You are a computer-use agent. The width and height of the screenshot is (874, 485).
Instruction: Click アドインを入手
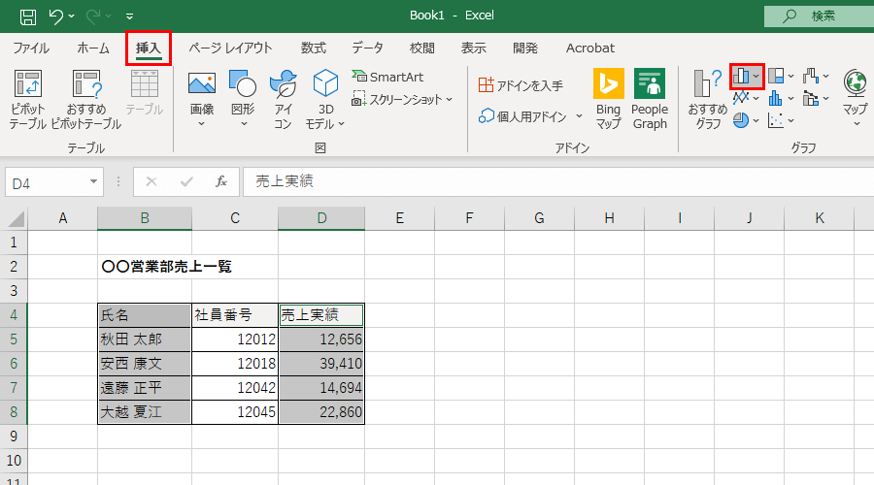pos(521,85)
